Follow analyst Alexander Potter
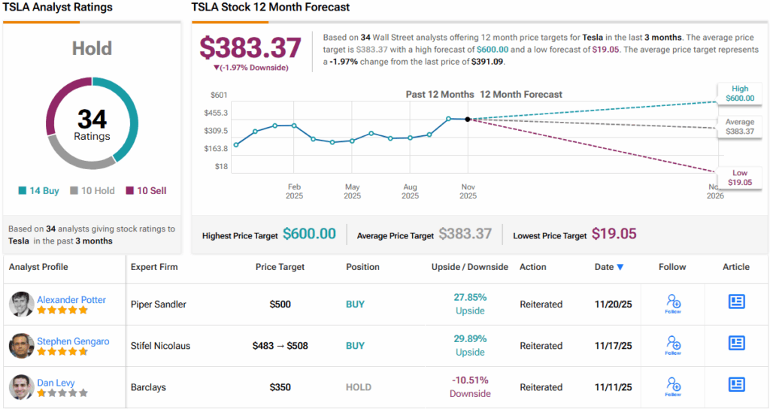The height and width of the screenshot is (409, 770). pyautogui.click(x=673, y=303)
